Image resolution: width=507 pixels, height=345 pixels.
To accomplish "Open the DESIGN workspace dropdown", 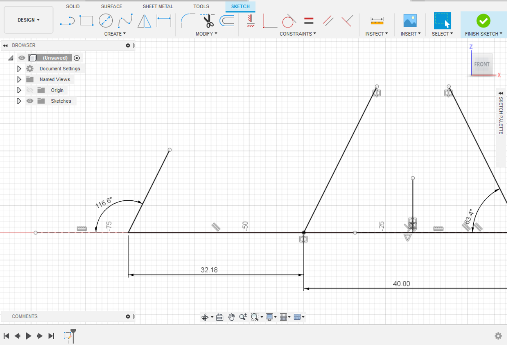I will coord(28,20).
